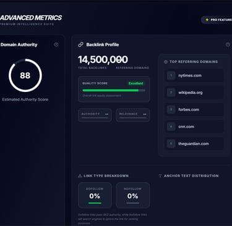
Task: Click the Excellent quality label
Action: (x=135, y=83)
